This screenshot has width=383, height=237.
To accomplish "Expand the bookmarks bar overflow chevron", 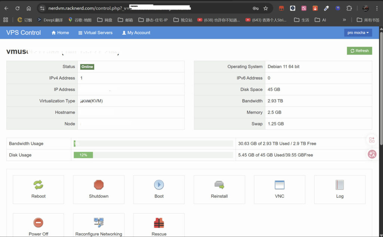I will (344, 20).
